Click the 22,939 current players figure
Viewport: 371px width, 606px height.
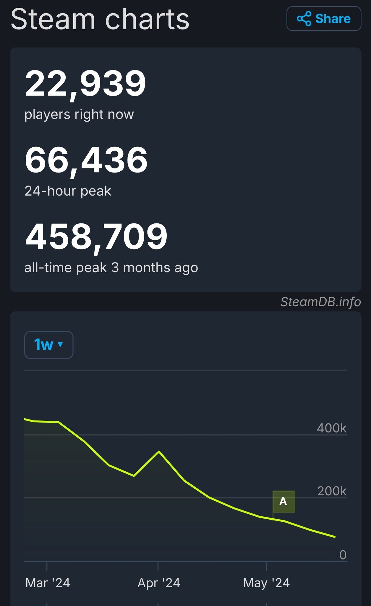coord(85,83)
